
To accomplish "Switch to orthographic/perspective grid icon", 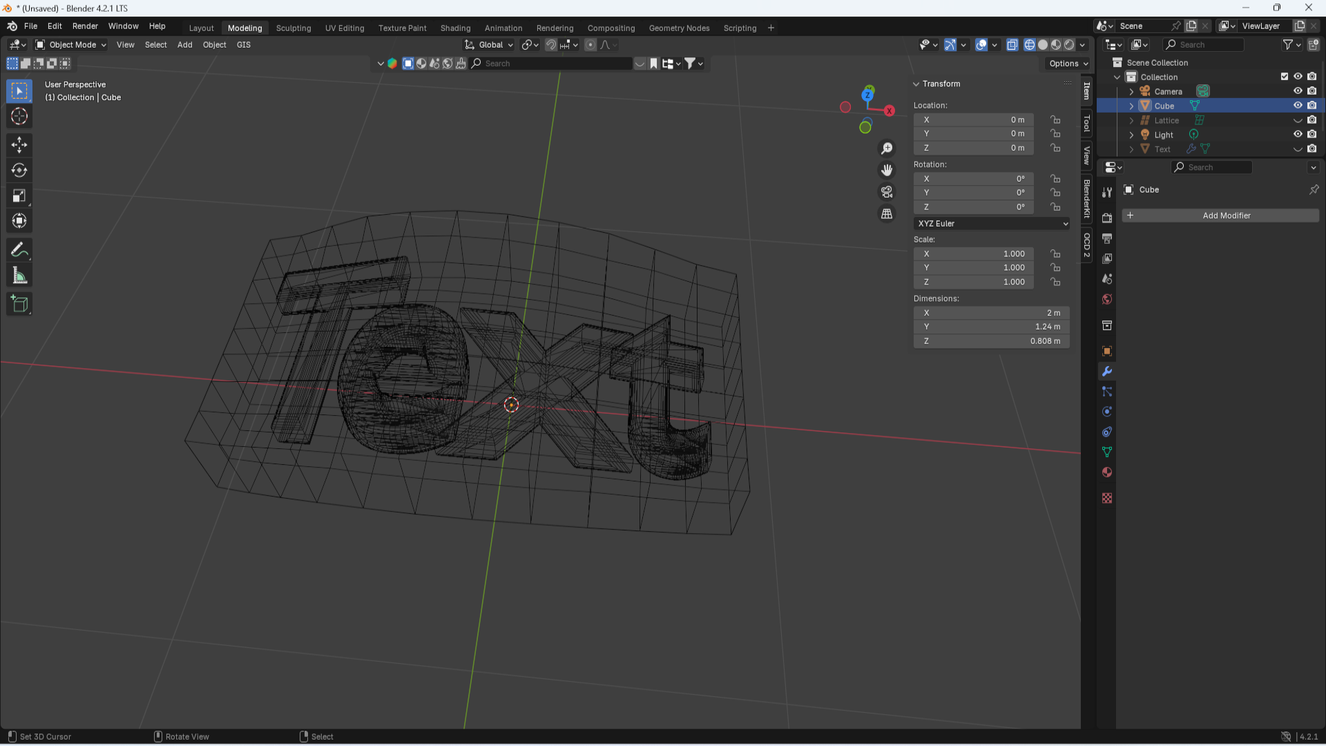I will click(x=887, y=214).
